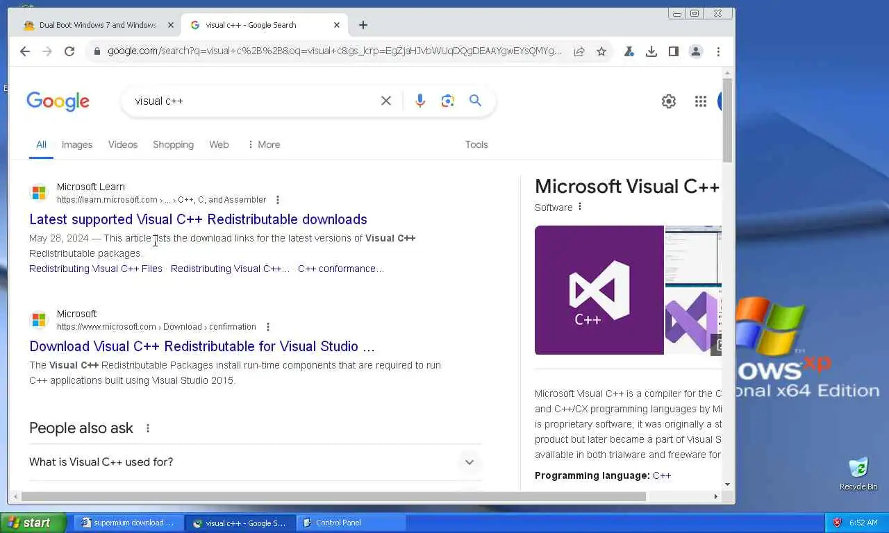
Task: Switch to Videos results
Action: coord(123,144)
